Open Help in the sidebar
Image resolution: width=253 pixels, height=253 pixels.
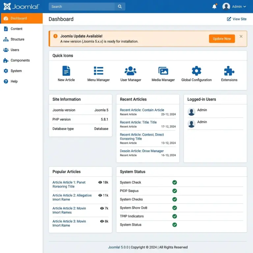tap(21, 81)
